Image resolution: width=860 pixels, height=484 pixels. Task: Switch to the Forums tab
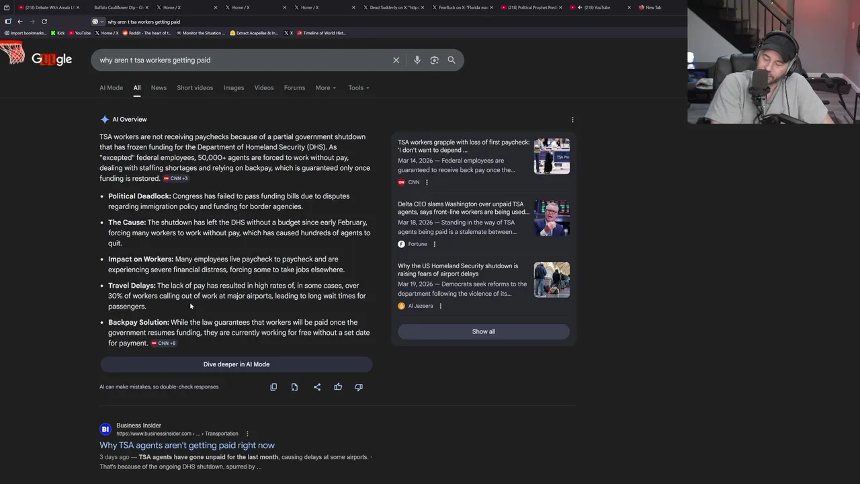pos(294,88)
